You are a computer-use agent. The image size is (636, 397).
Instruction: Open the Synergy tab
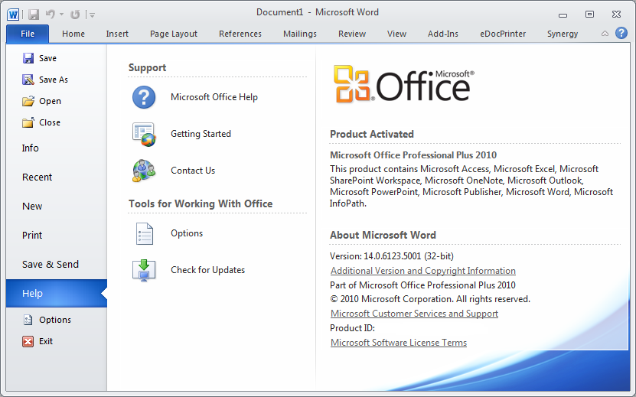[x=563, y=34]
